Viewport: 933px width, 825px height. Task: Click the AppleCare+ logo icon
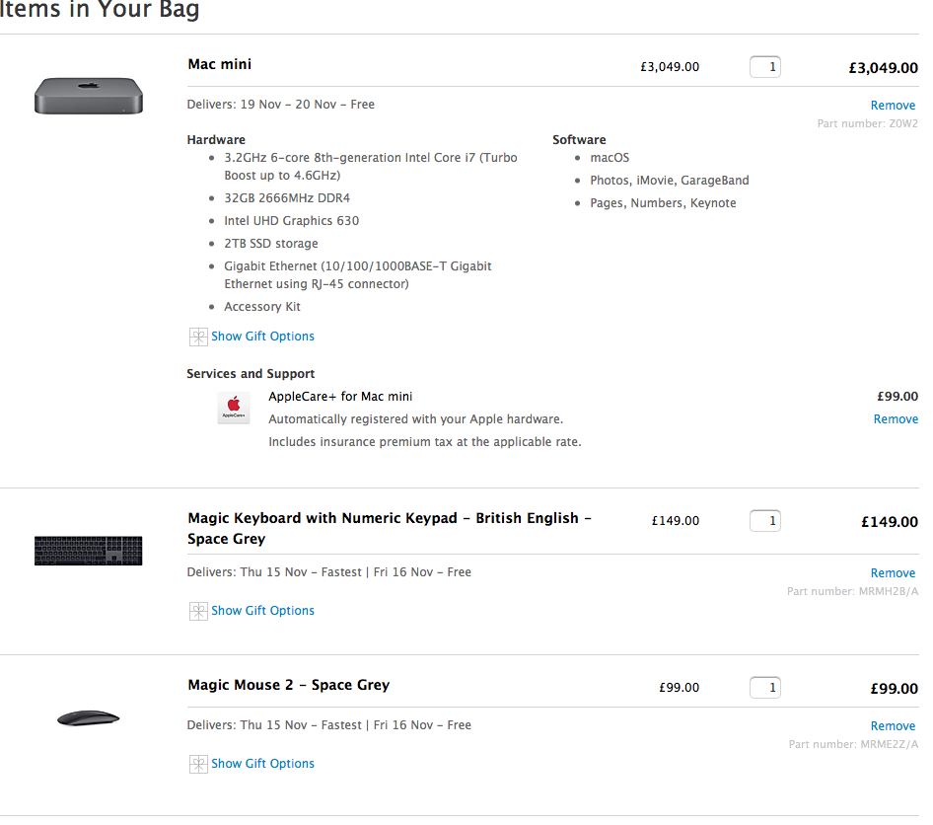click(234, 408)
